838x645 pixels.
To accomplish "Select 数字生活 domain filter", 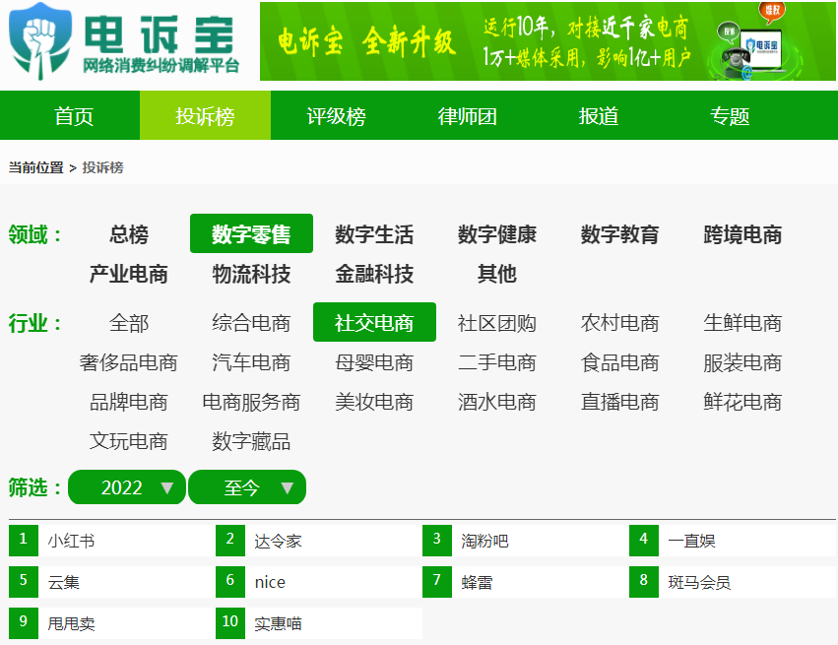I will 374,234.
